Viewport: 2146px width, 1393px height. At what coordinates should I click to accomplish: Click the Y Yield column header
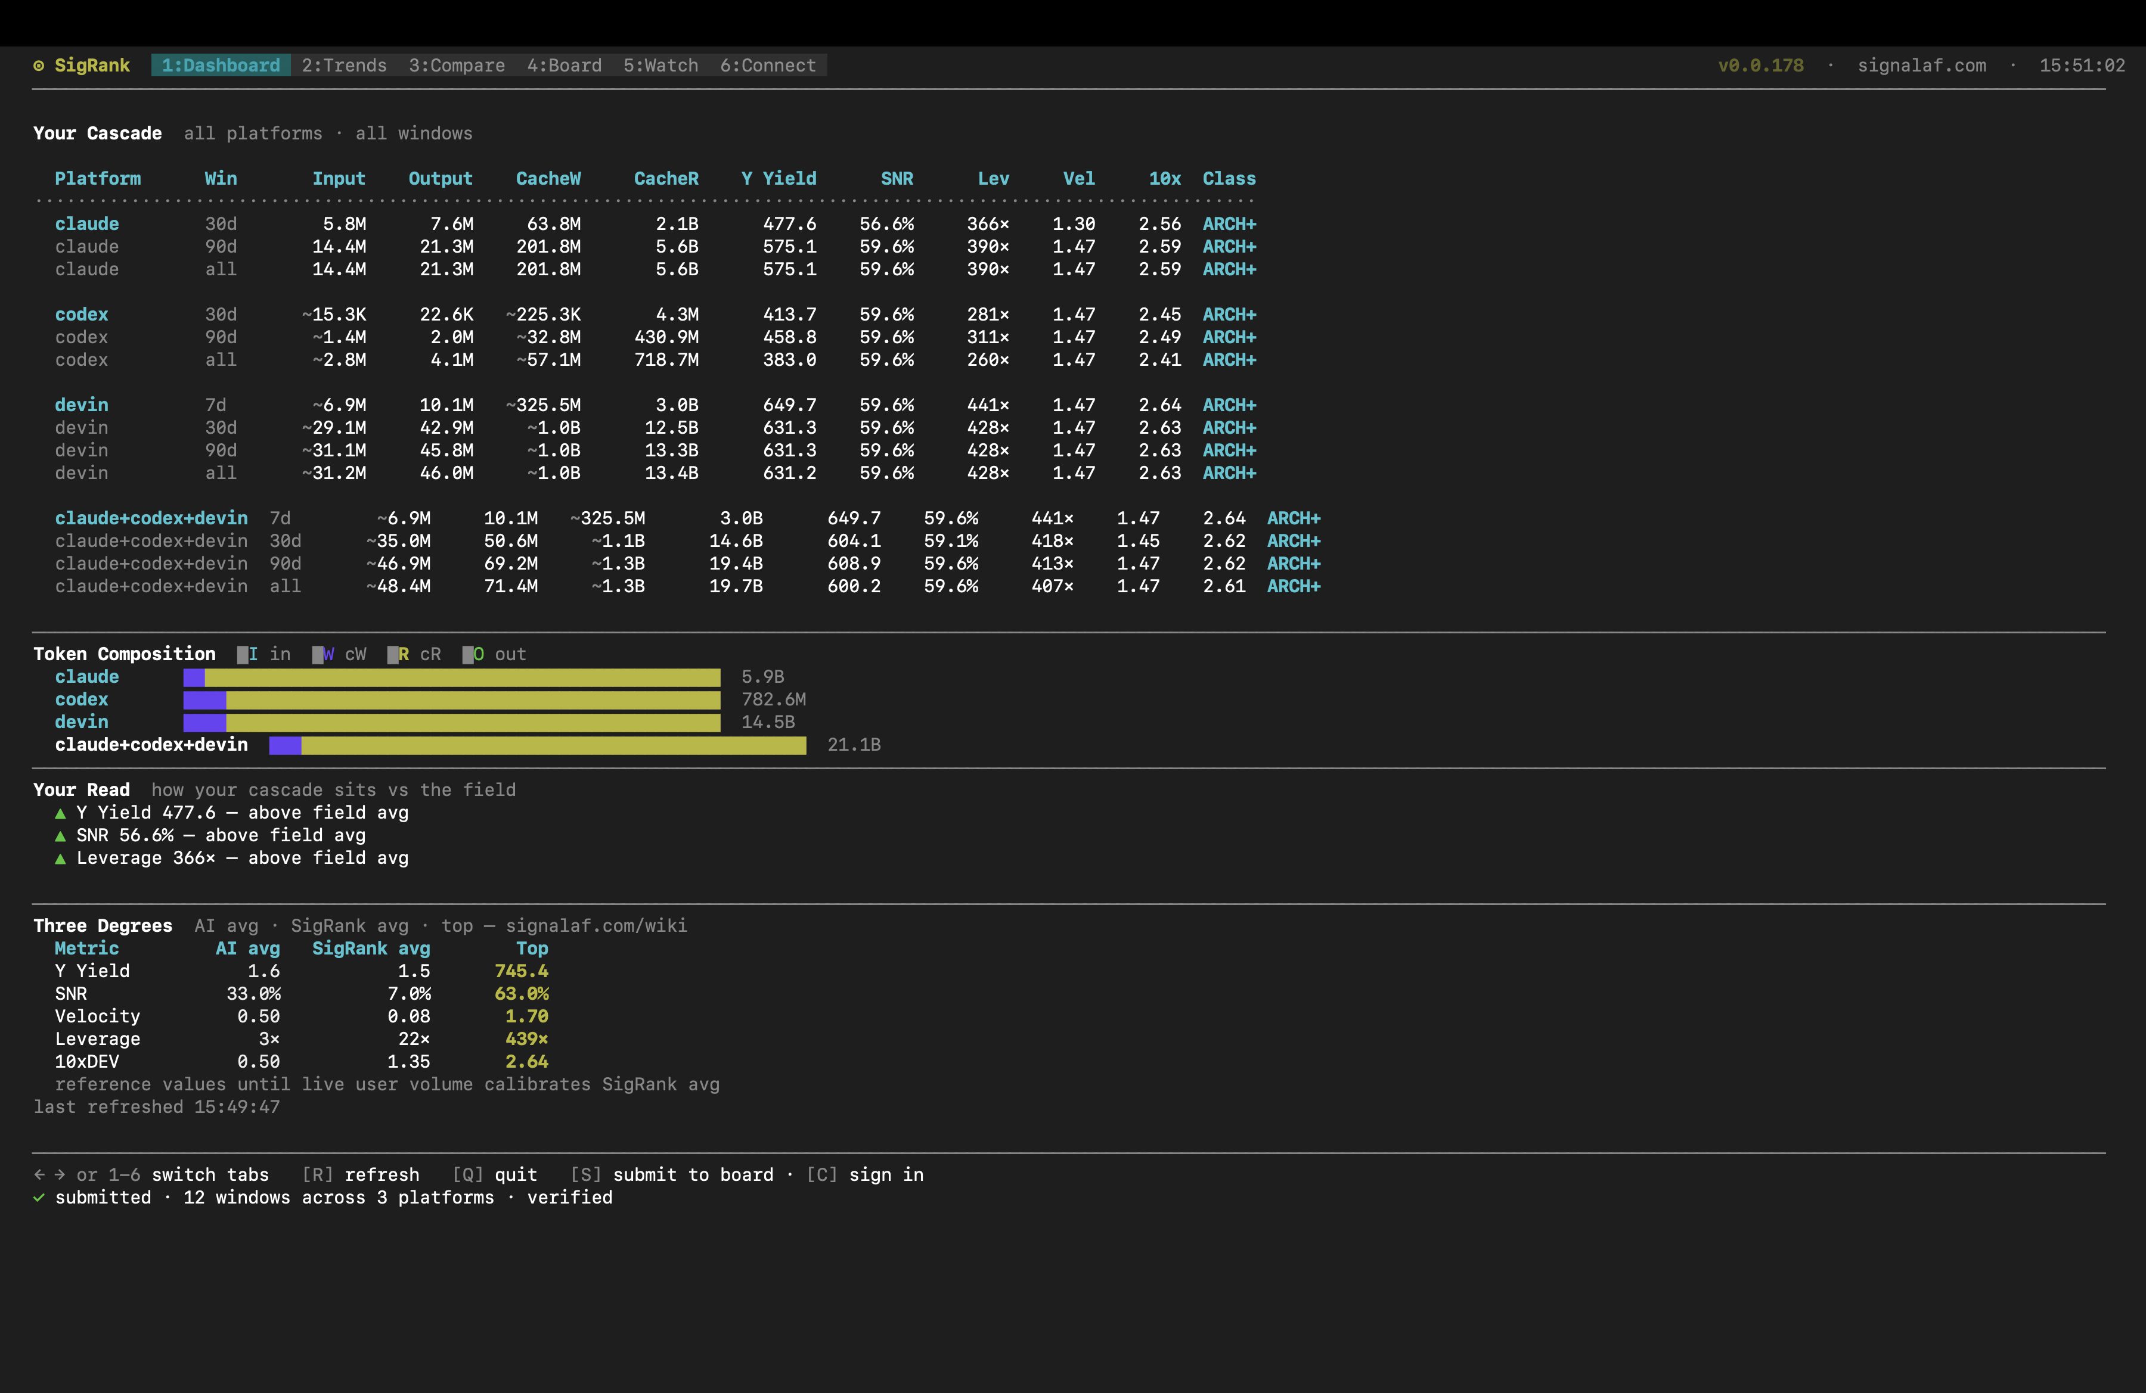point(779,178)
